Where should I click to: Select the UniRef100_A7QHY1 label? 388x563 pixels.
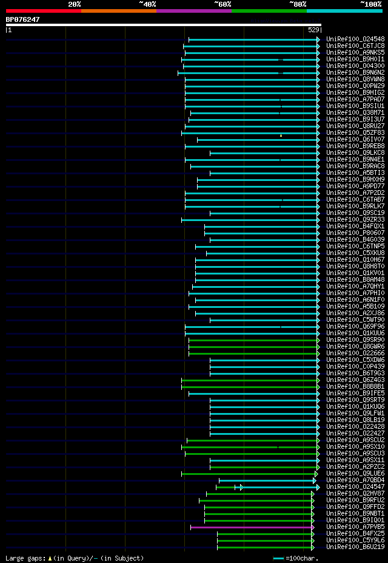tap(355, 287)
